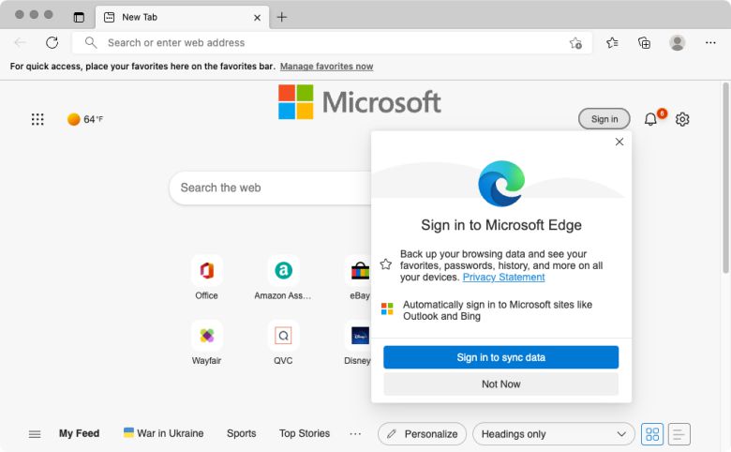731x452 pixels.
Task: Switch feed to grid view layout
Action: (x=651, y=434)
